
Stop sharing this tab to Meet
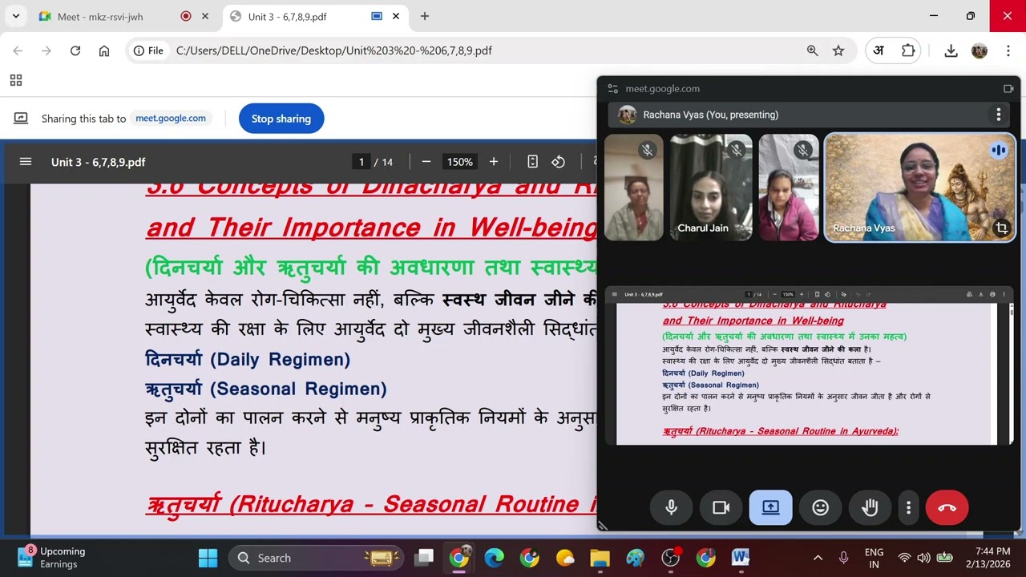pos(281,119)
